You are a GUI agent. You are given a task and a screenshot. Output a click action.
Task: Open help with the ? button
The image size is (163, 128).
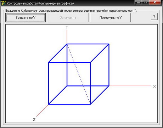[154, 16]
